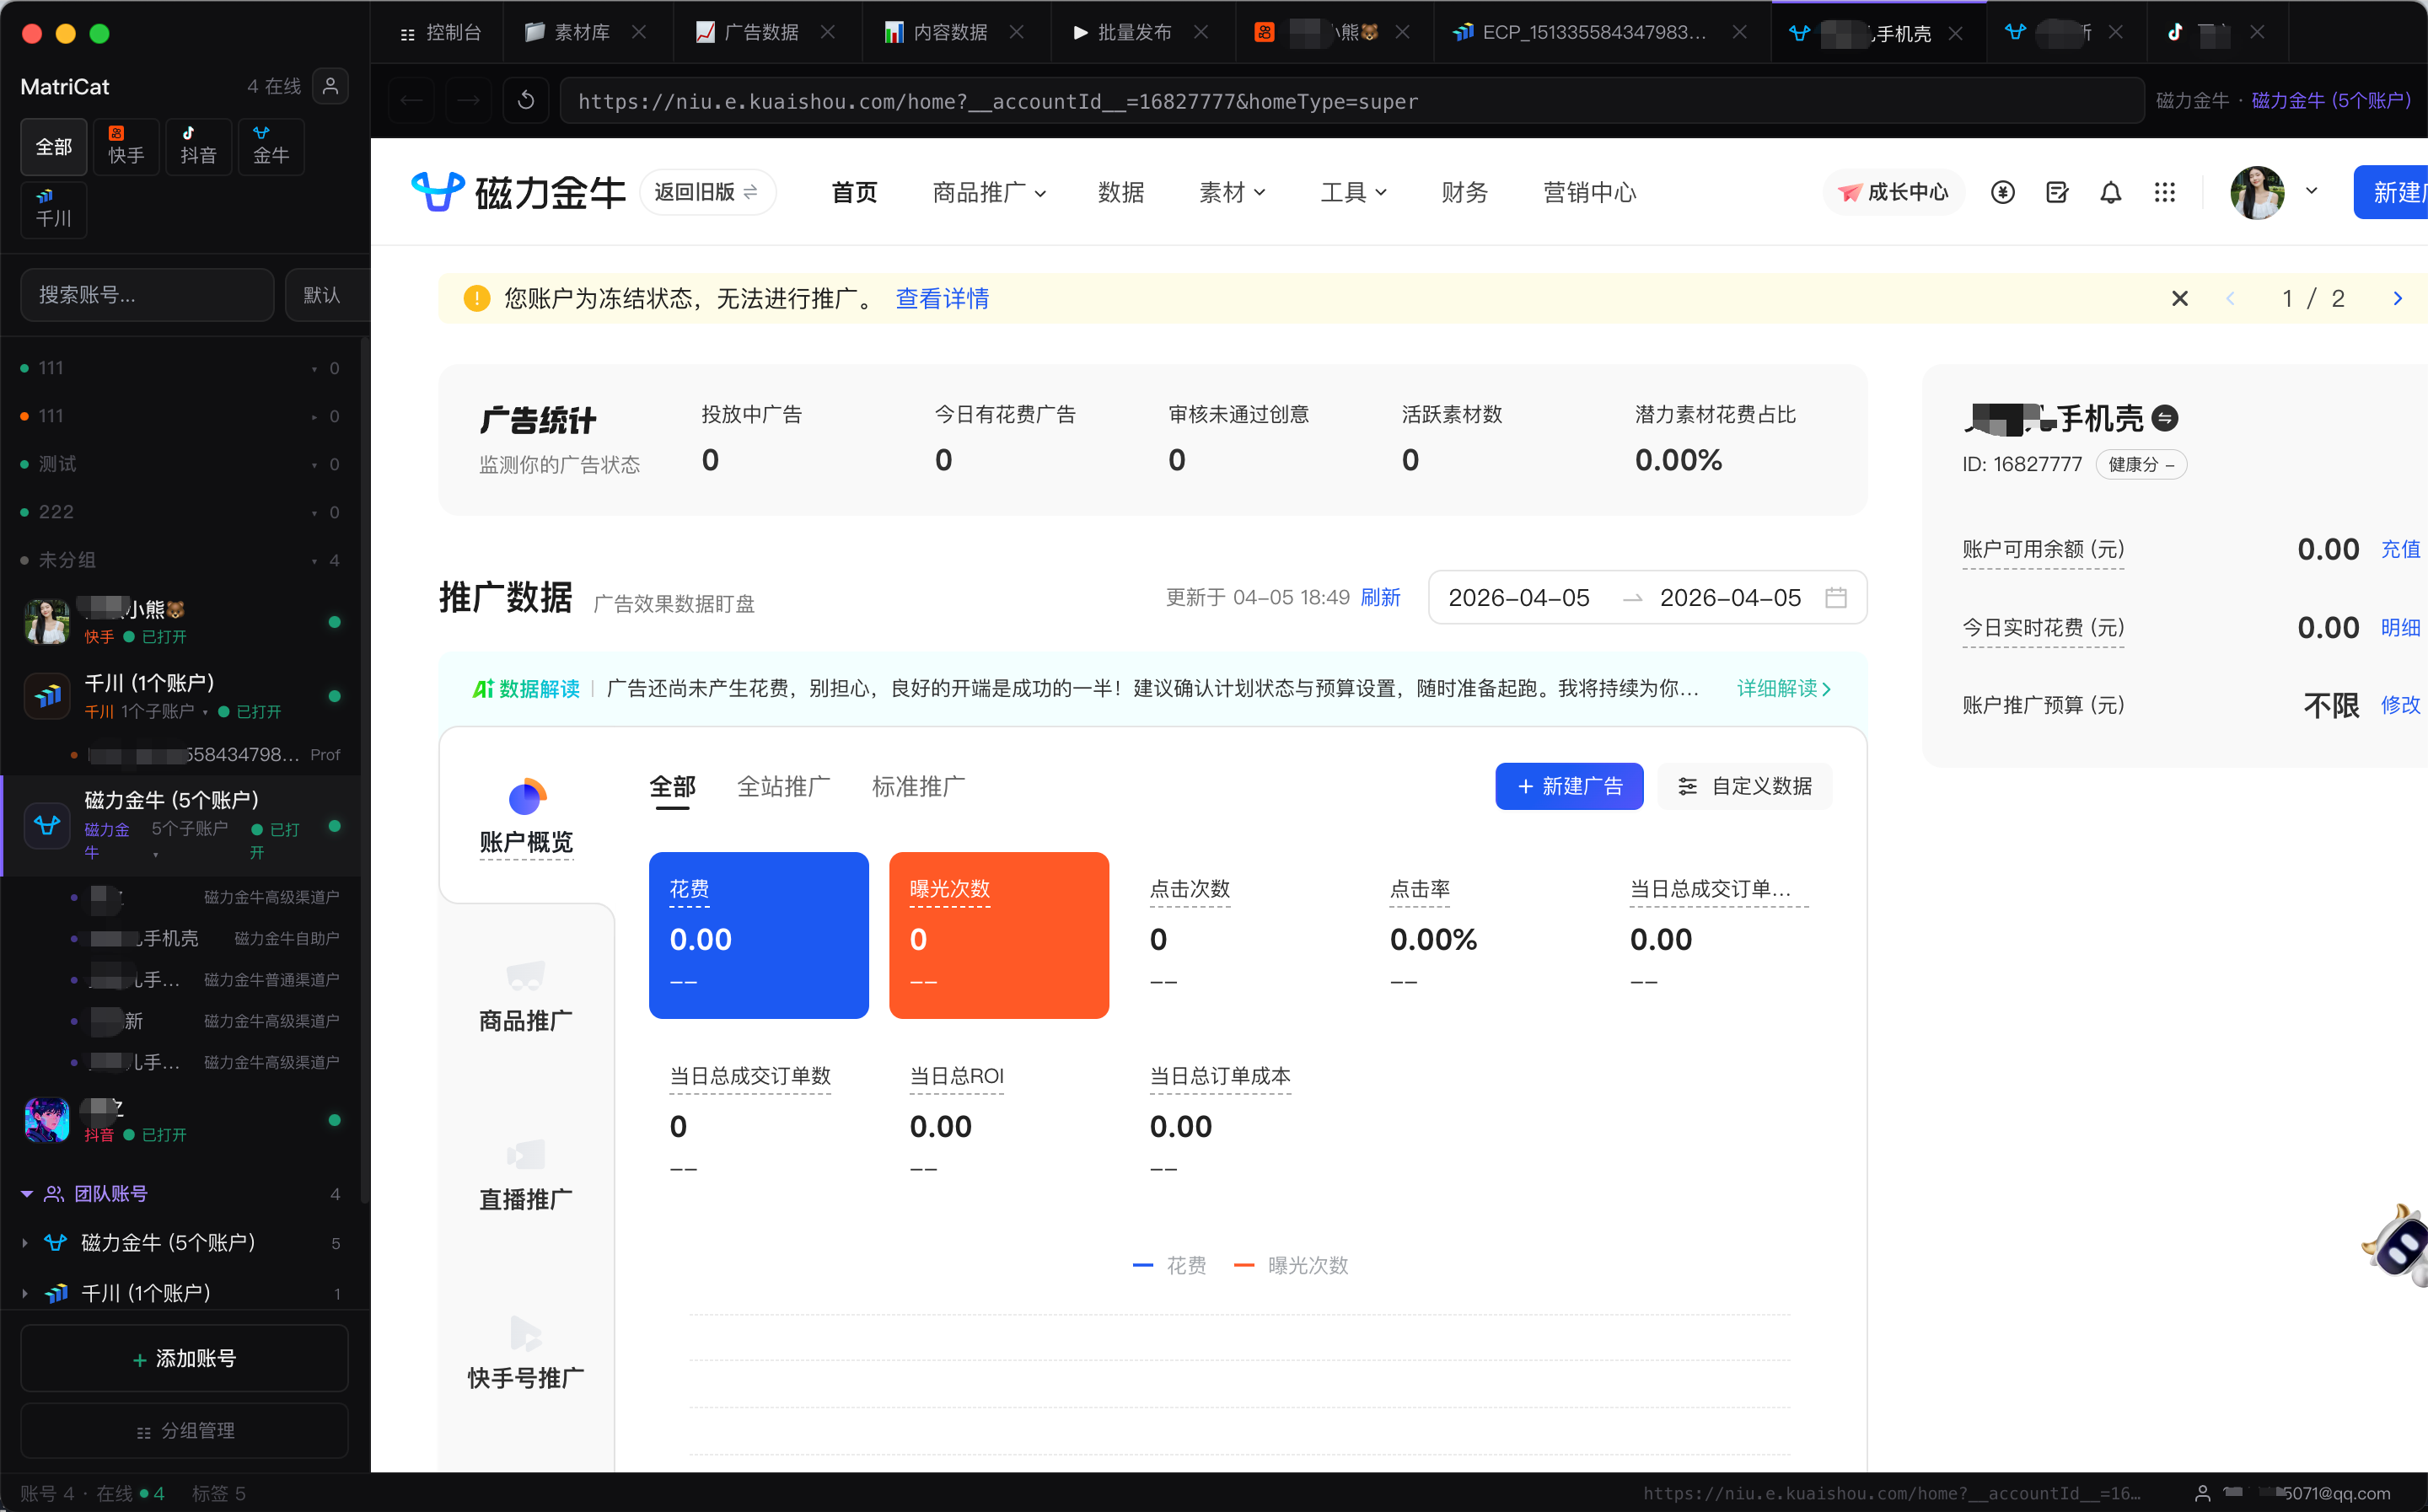Expand the 商品推广 navigation dropdown
2428x1512 pixels.
(988, 192)
